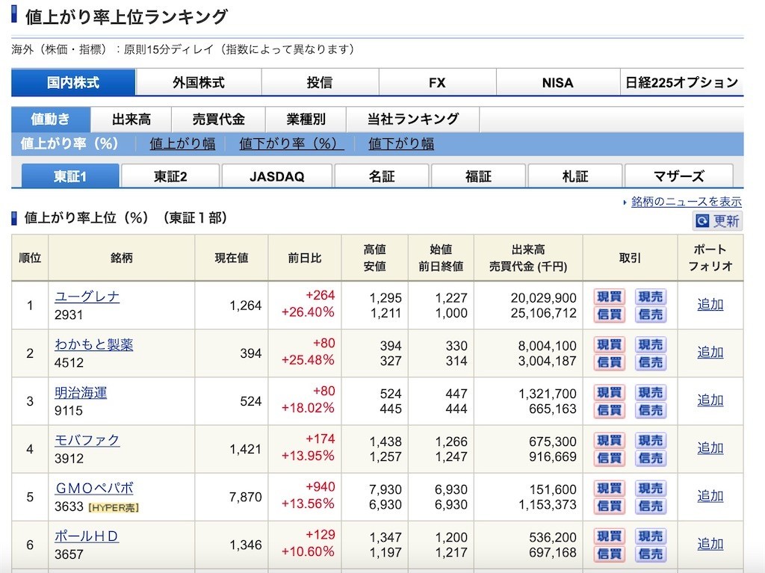765x573 pixels.
Task: Click 現売 icon for GMOペパボ
Action: pos(651,488)
